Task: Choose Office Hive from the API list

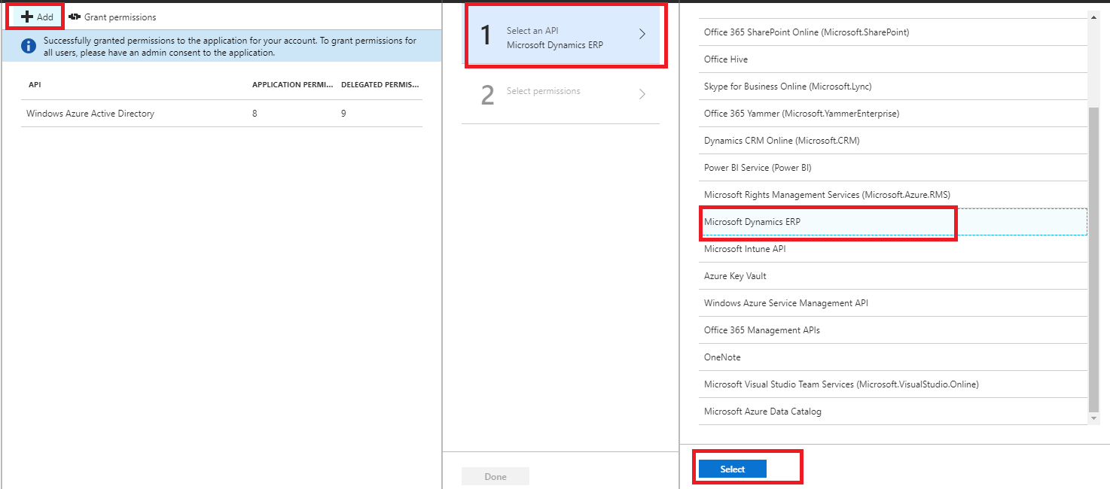Action: [x=726, y=59]
